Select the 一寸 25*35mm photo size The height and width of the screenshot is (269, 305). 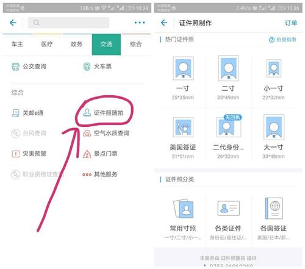coord(183,78)
